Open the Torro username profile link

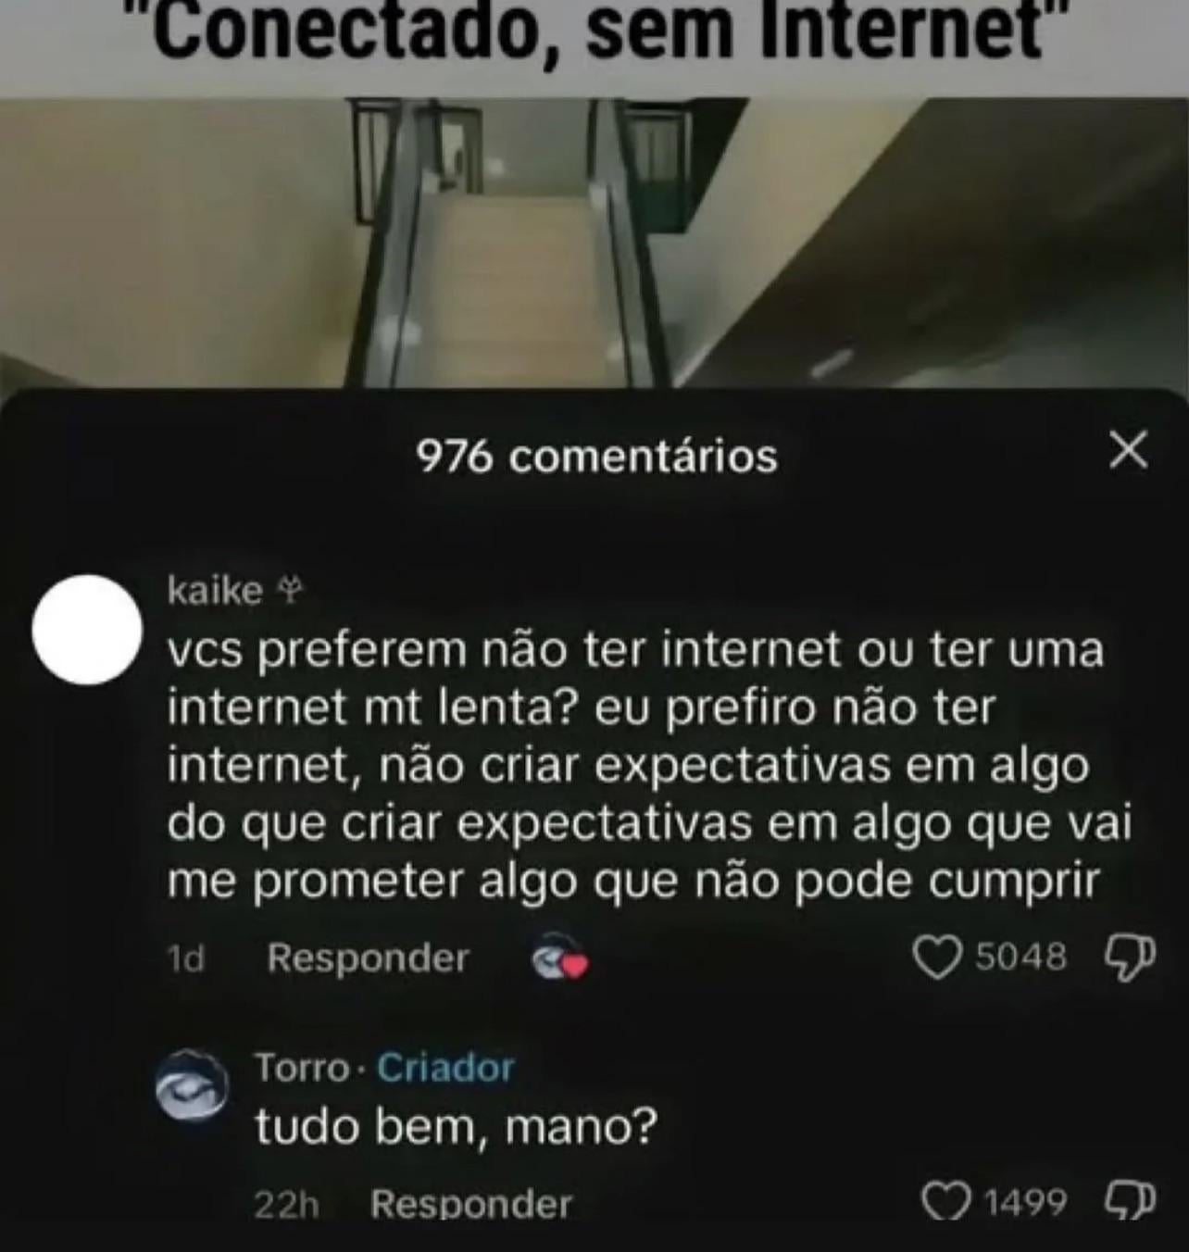tap(301, 1068)
